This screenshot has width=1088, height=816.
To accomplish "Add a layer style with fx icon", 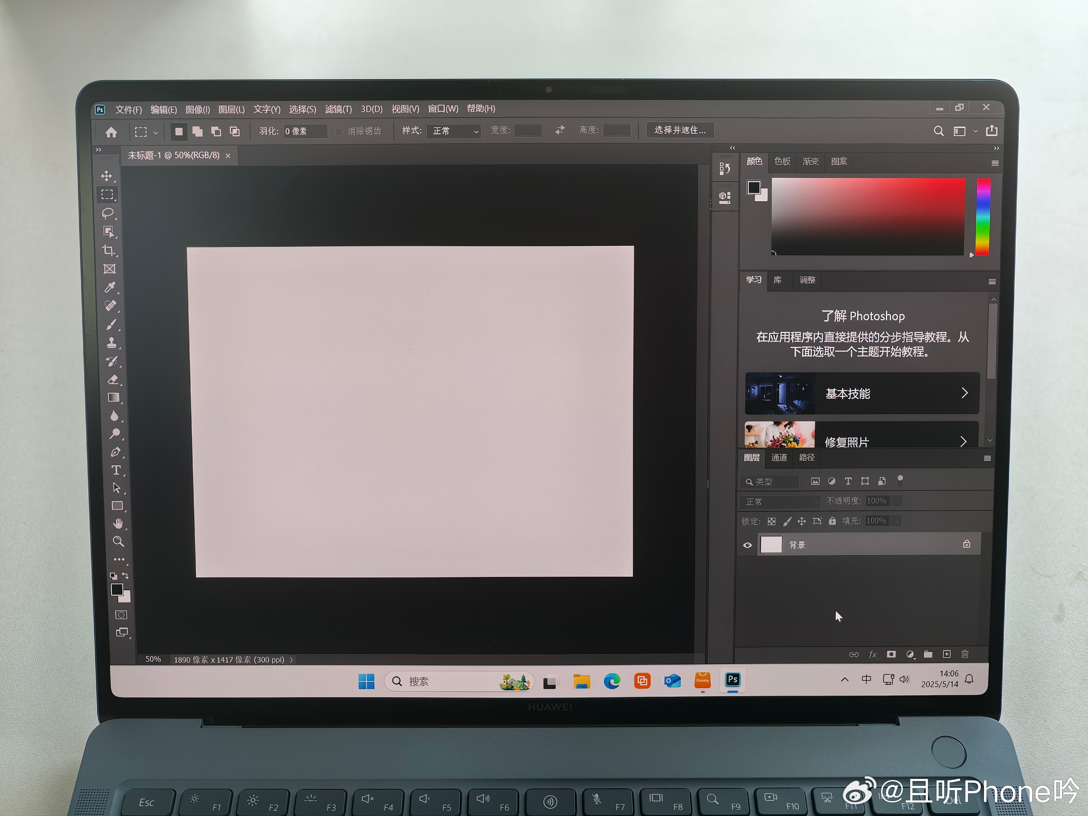I will click(x=873, y=654).
